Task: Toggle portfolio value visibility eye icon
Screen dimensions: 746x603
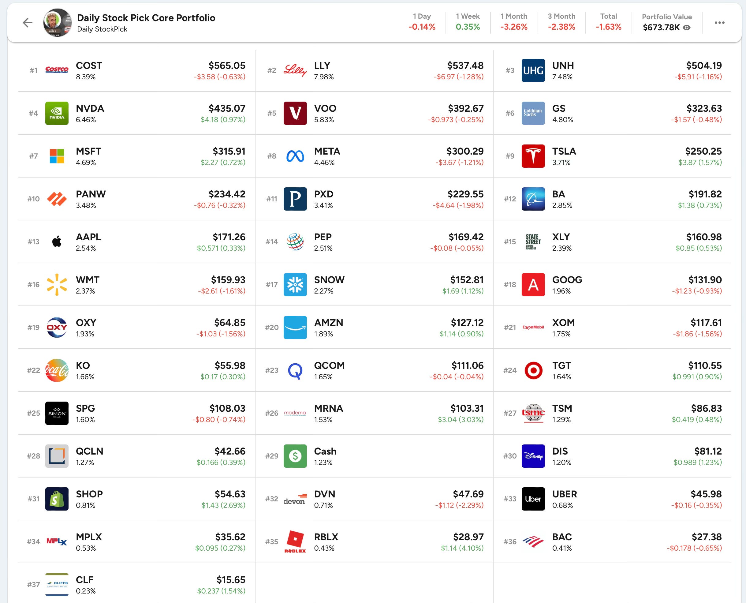Action: pyautogui.click(x=687, y=28)
